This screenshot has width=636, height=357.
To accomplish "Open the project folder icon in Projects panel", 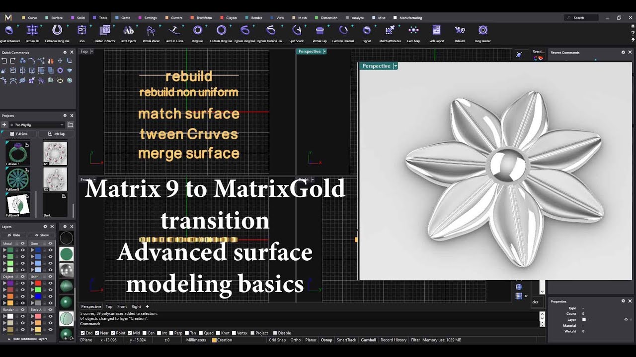I will (71, 125).
